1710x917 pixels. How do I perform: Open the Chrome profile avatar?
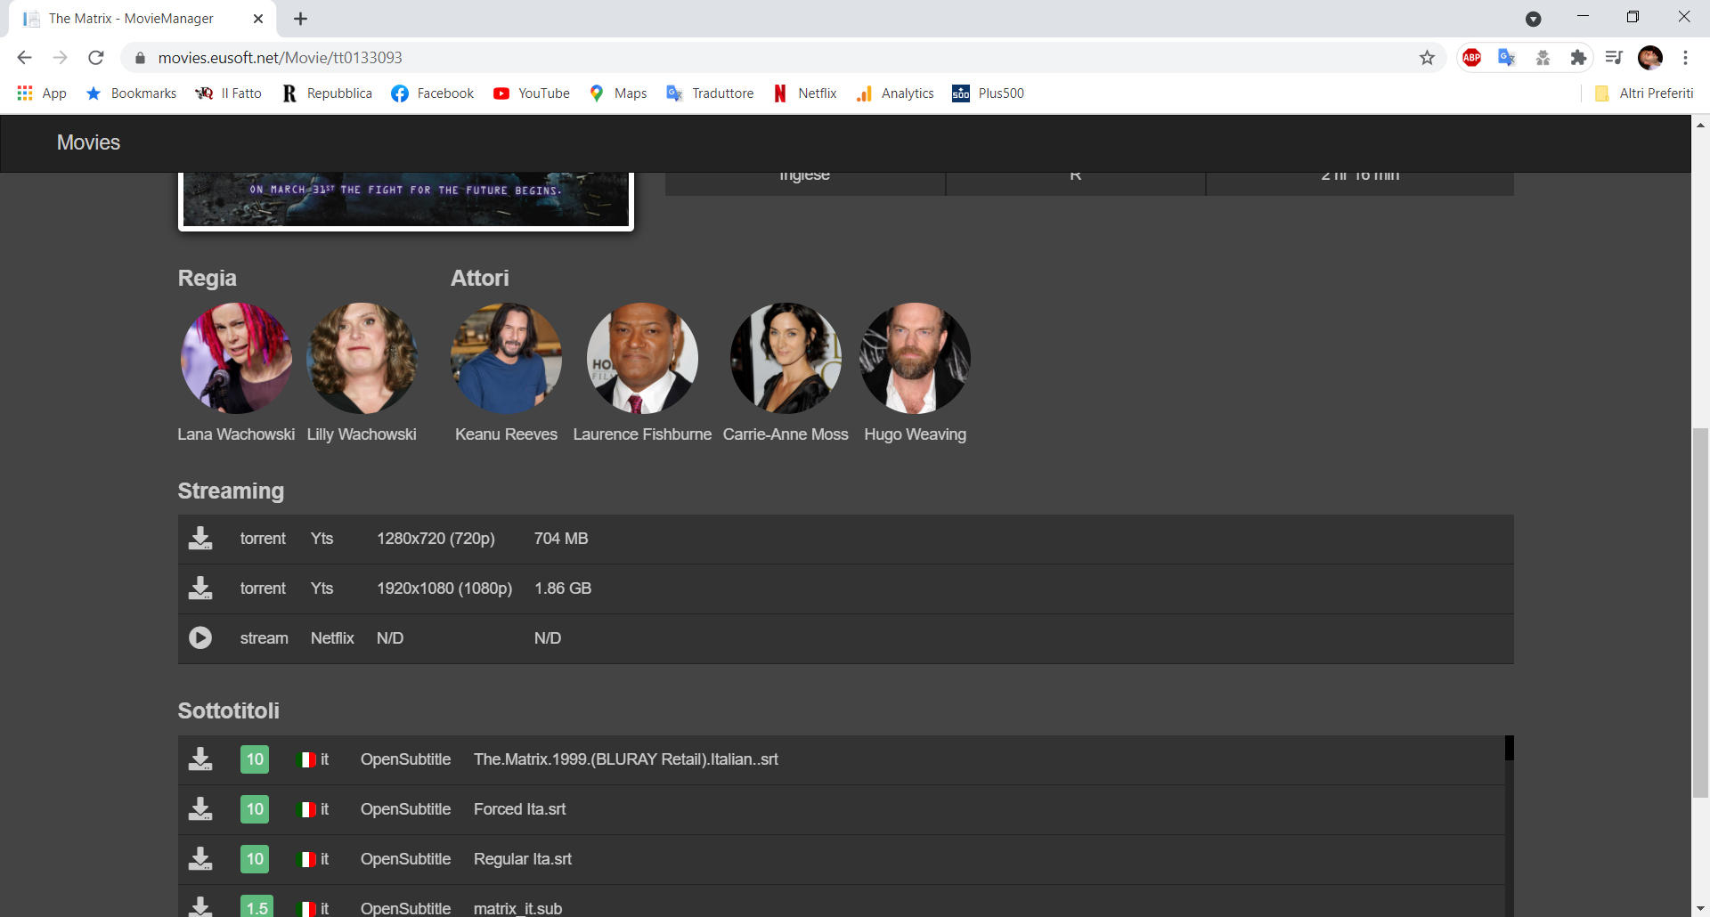(1650, 58)
